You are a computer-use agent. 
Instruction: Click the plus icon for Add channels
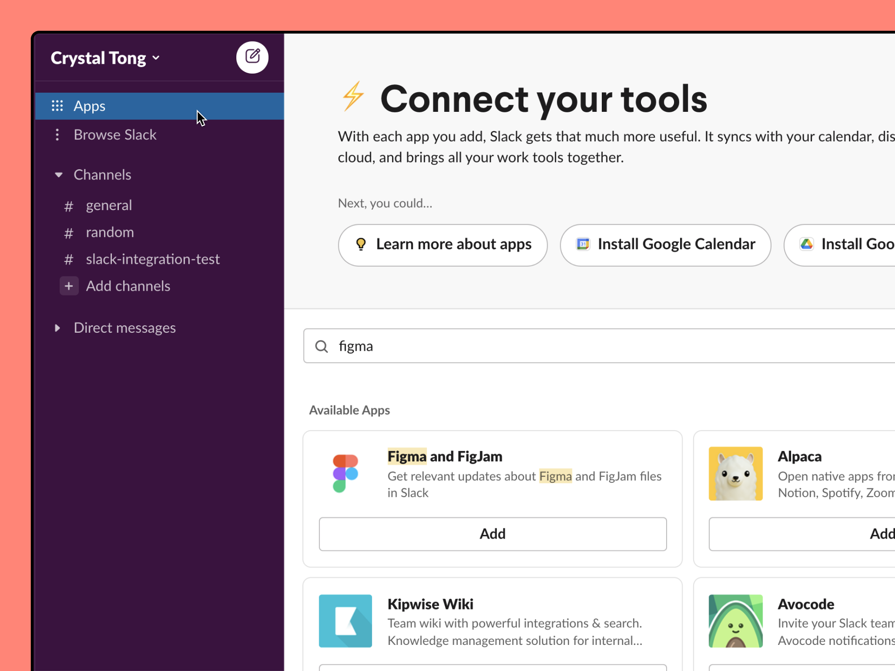[x=69, y=286]
